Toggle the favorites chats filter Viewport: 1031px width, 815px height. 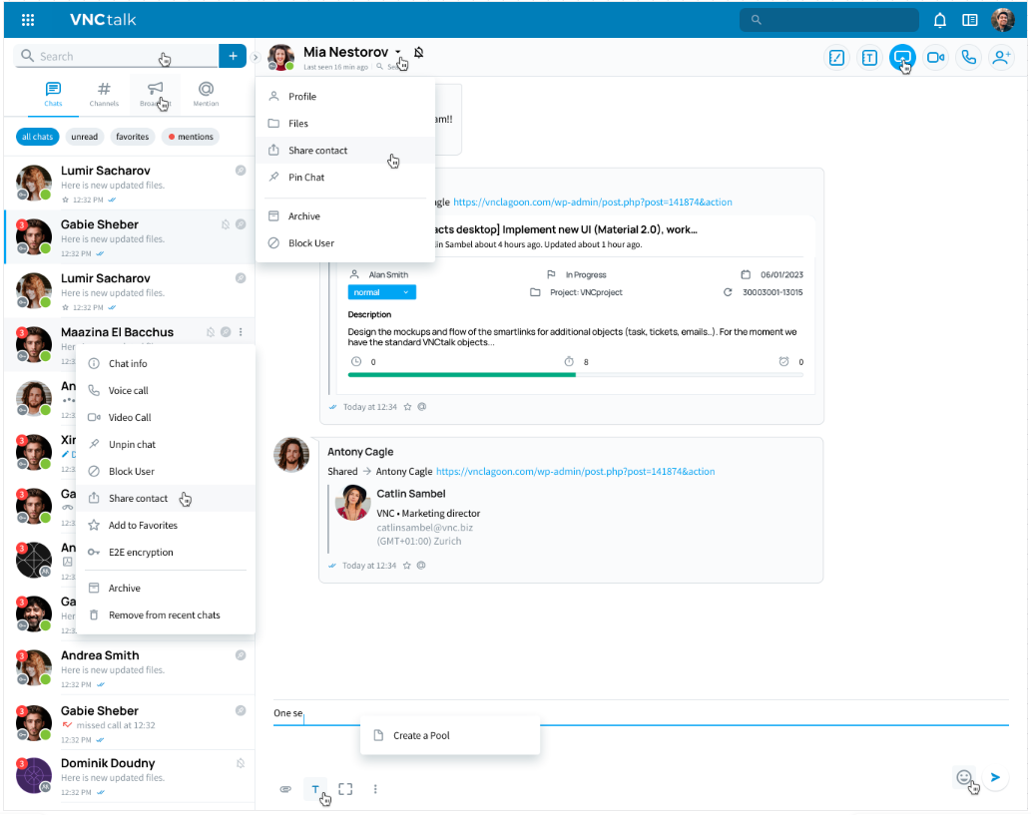[132, 137]
